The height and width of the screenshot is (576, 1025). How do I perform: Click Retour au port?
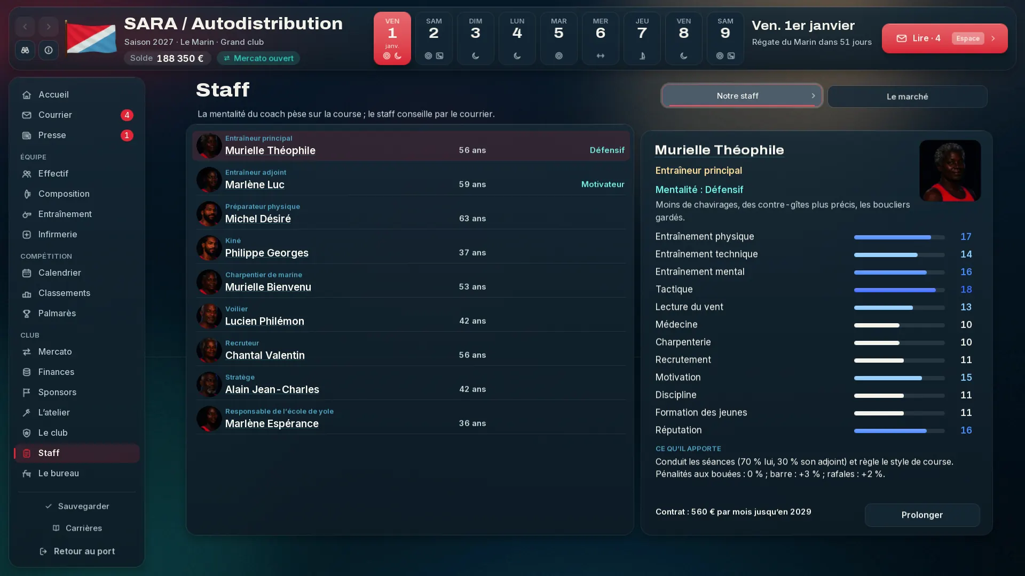77,551
